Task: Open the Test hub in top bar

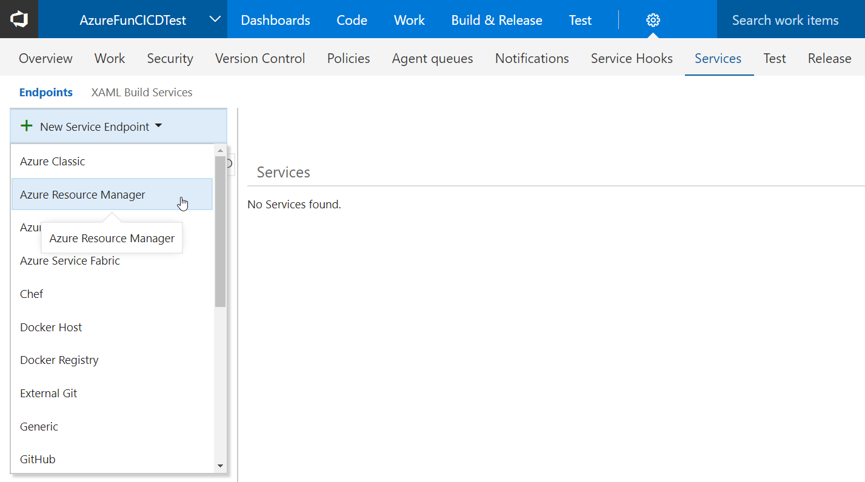Action: (580, 20)
